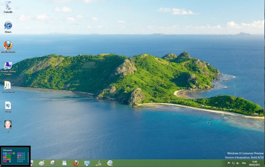Select the folder shortcut below Parallels Shared Folders
Image resolution: width=265 pixels, height=167 pixels.
point(8,87)
